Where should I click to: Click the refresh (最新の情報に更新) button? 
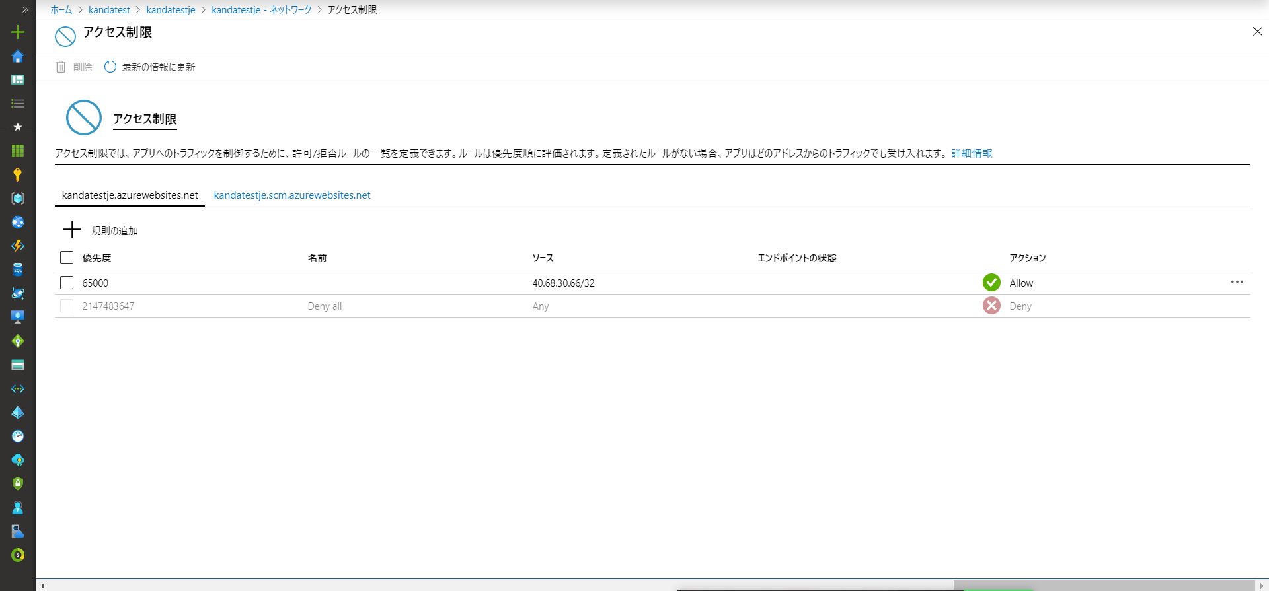pyautogui.click(x=150, y=67)
